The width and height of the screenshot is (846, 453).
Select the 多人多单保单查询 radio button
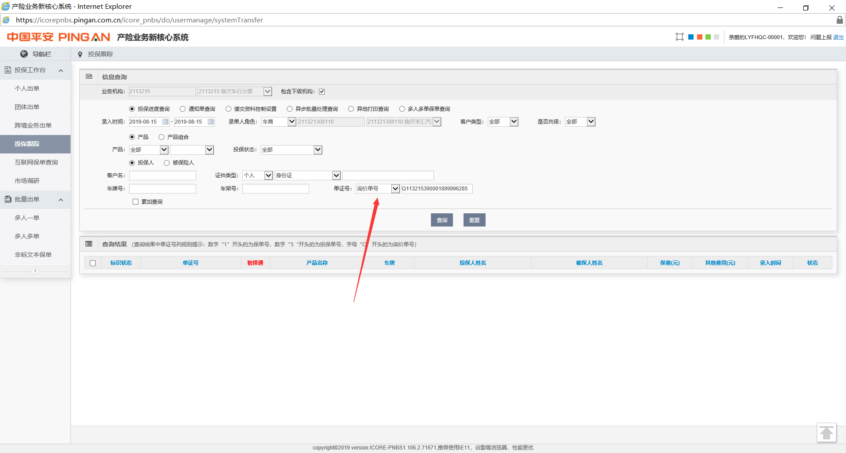402,109
